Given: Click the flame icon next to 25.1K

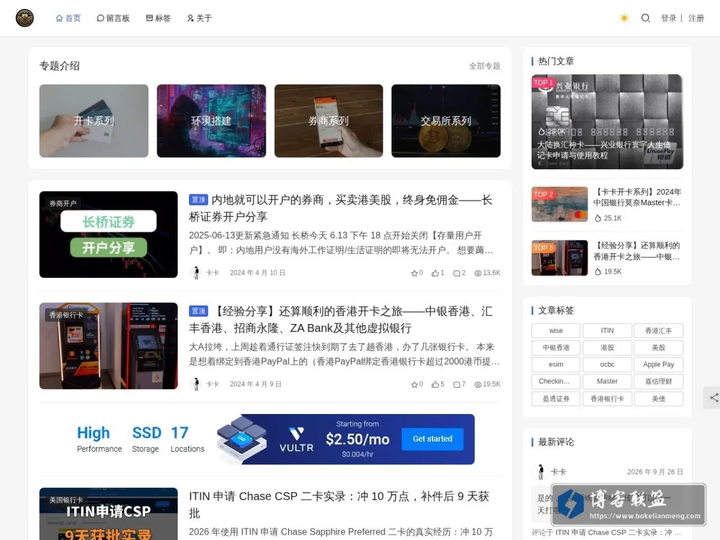Looking at the screenshot, I should 598,218.
